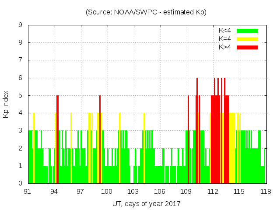This screenshot has width=280, height=210.
Task: Click the 'UT, days of year 2017' axis label
Action: coord(146,203)
